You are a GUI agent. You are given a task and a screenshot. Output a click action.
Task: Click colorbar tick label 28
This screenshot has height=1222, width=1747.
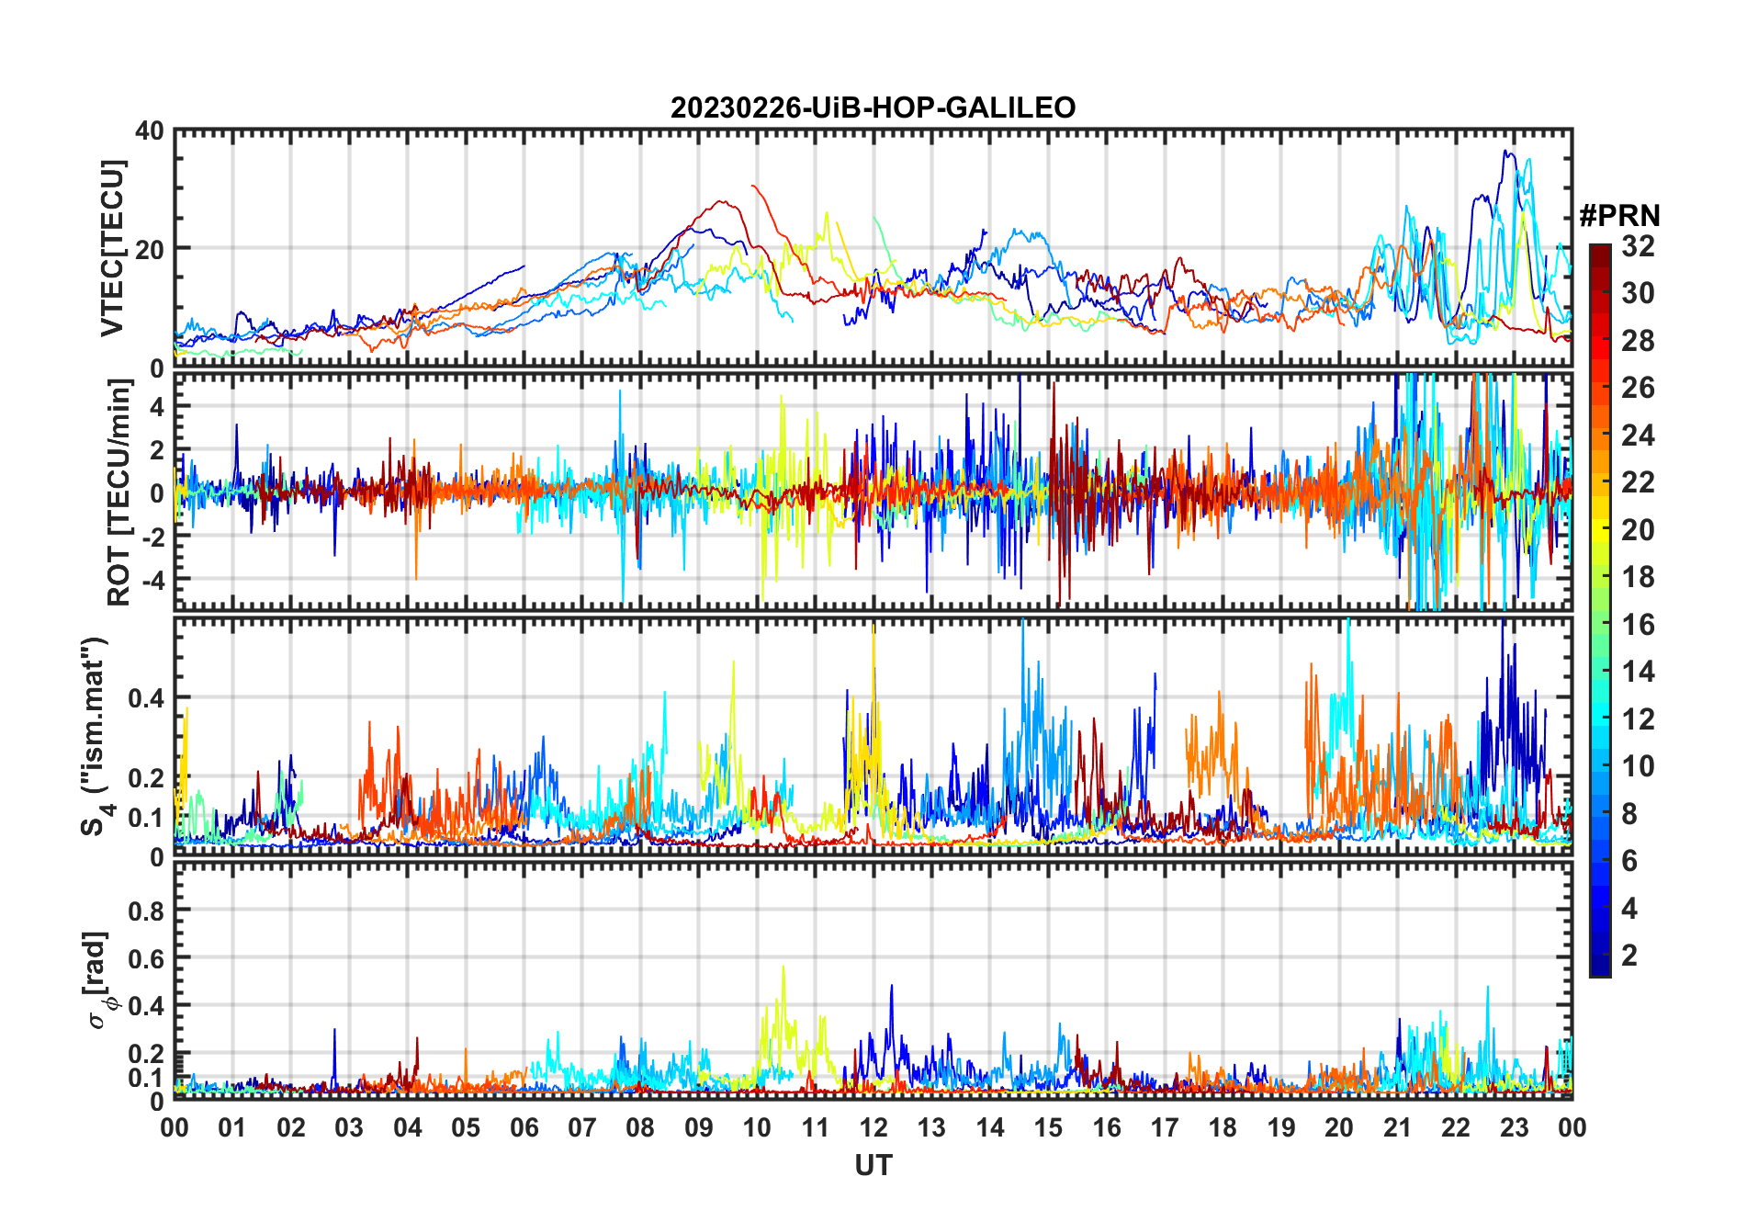coord(1638,341)
